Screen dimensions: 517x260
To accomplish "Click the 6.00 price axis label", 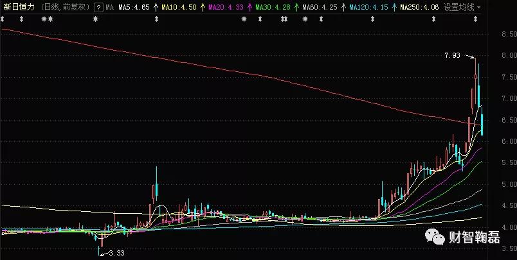I will click(509, 141).
